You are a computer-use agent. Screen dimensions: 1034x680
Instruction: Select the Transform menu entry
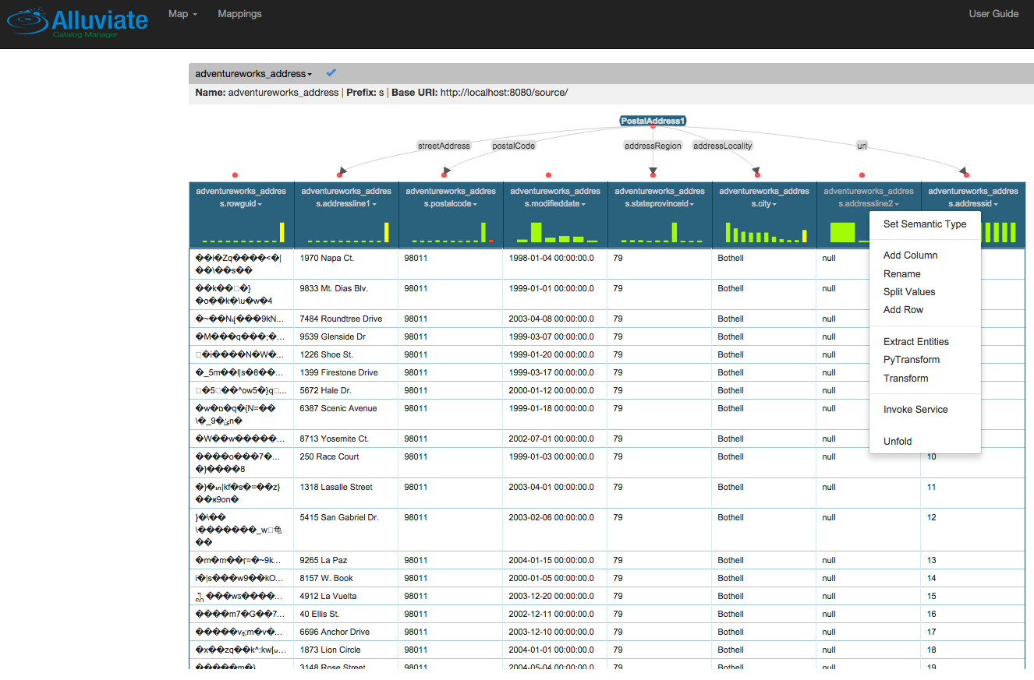[x=925, y=379]
